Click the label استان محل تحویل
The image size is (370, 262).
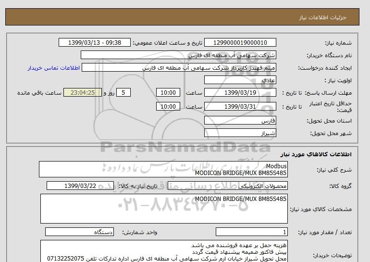point(329,121)
